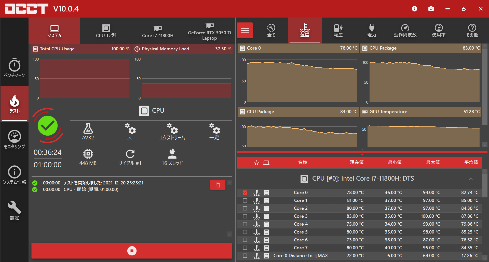Open the モニタリング monitoring section

coord(14,139)
